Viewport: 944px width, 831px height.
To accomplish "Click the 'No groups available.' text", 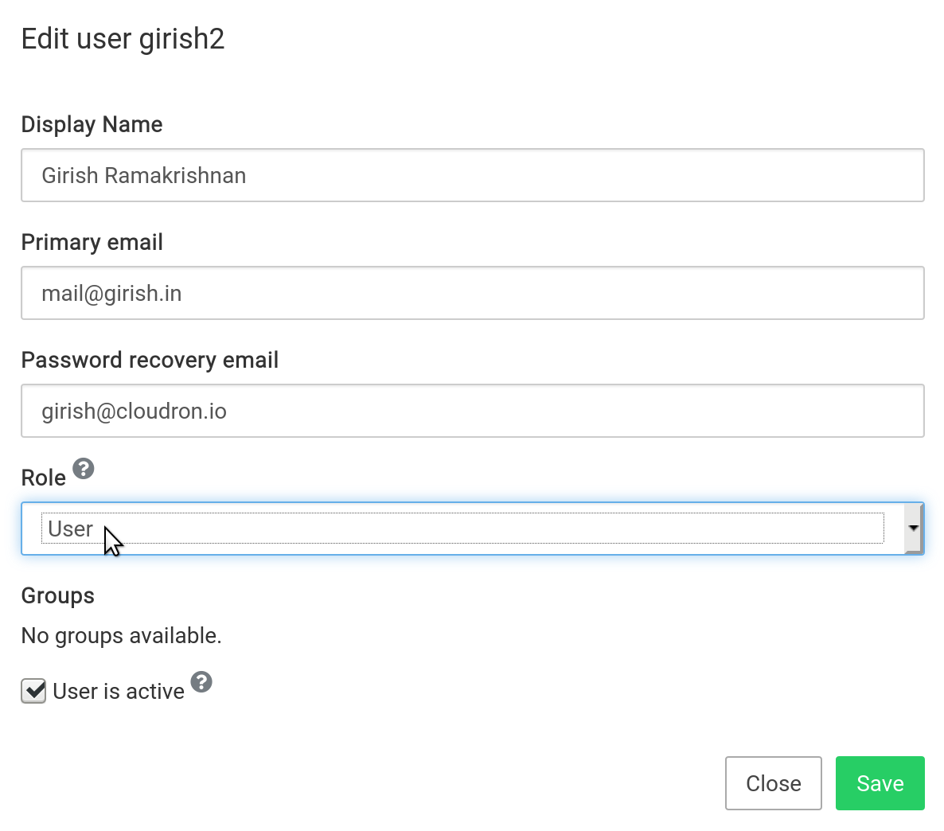I will tap(121, 636).
